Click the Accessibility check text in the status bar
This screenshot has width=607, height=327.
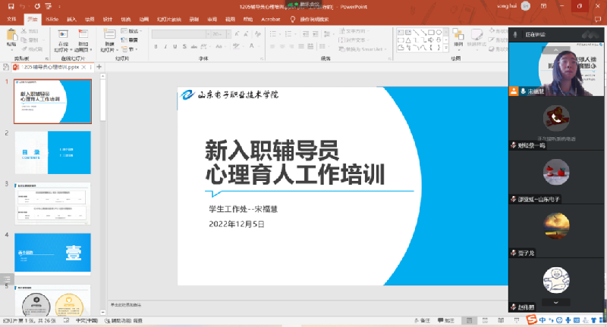[124, 321]
